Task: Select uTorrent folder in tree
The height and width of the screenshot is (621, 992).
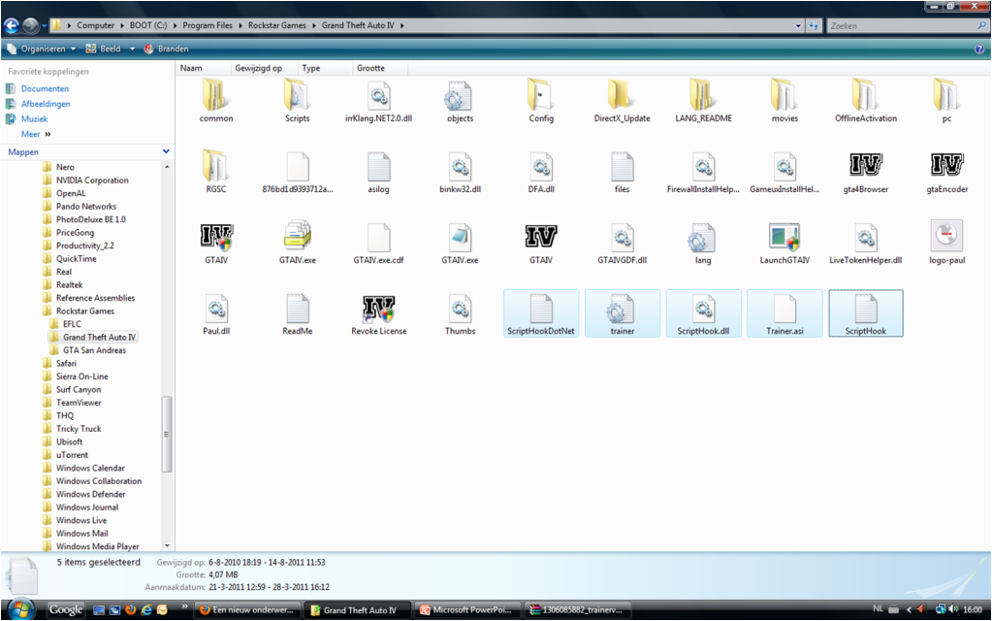Action: click(72, 455)
